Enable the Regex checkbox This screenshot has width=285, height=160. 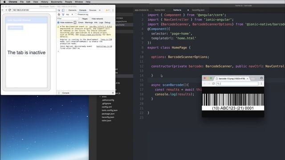(81, 19)
